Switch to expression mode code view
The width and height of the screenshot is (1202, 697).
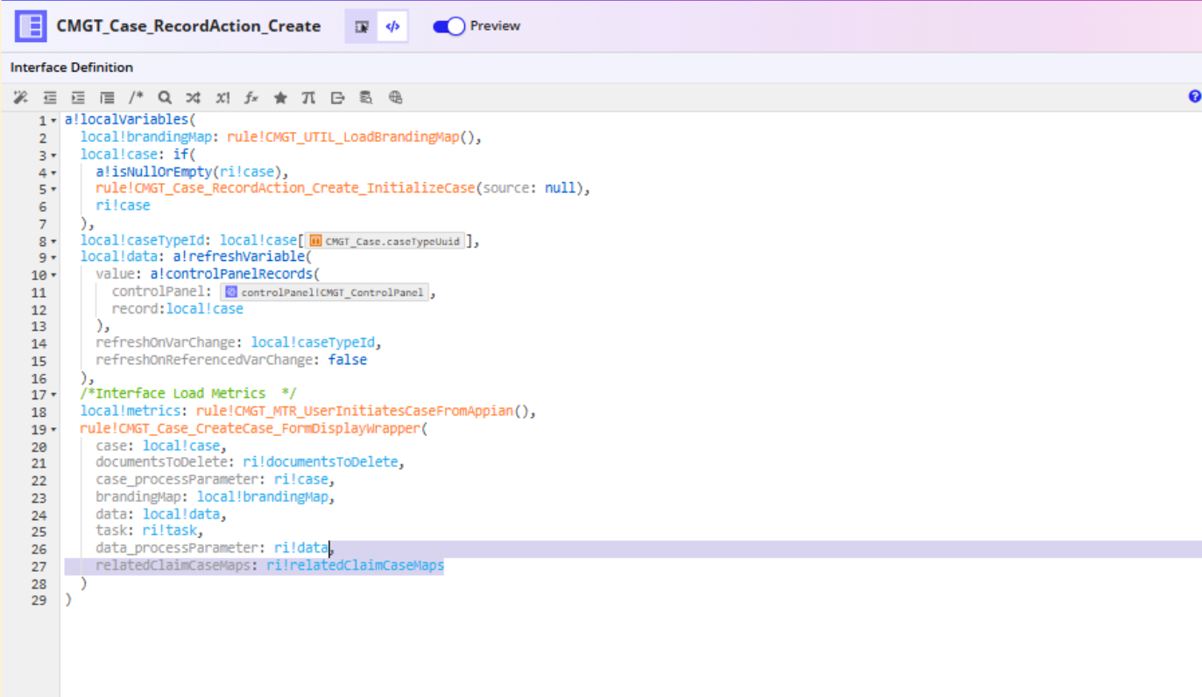(x=392, y=26)
